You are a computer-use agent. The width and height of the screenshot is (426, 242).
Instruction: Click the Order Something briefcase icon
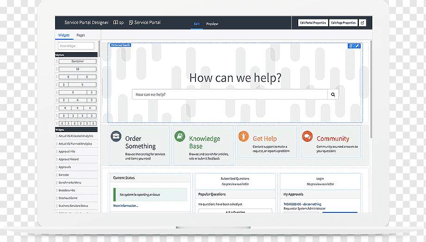116,136
